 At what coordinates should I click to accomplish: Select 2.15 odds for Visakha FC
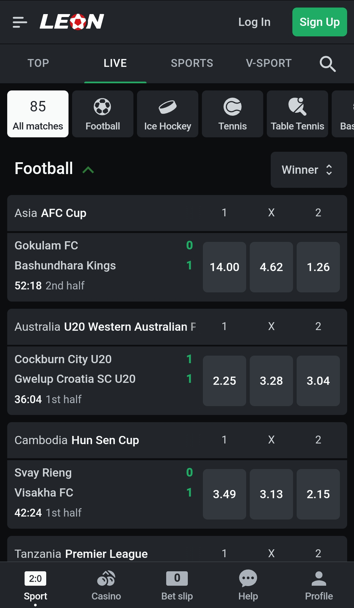[318, 494]
